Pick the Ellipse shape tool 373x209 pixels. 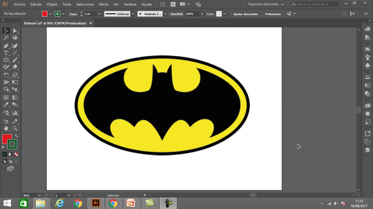pyautogui.click(x=6, y=60)
